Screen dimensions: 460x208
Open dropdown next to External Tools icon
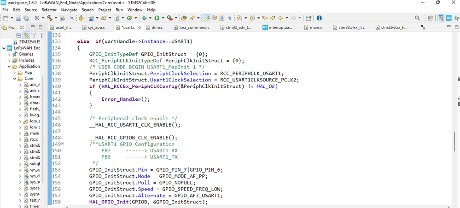point(176,18)
